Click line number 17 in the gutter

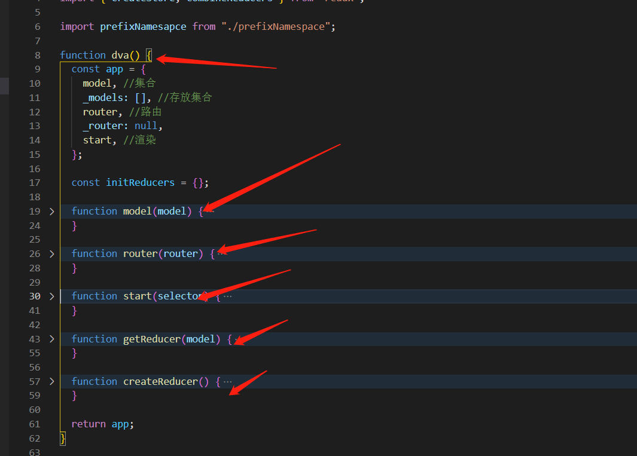coord(35,183)
